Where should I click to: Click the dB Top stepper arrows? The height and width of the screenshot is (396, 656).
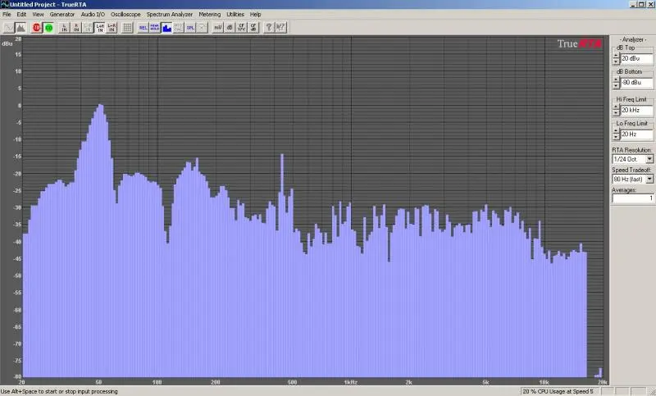pyautogui.click(x=615, y=59)
